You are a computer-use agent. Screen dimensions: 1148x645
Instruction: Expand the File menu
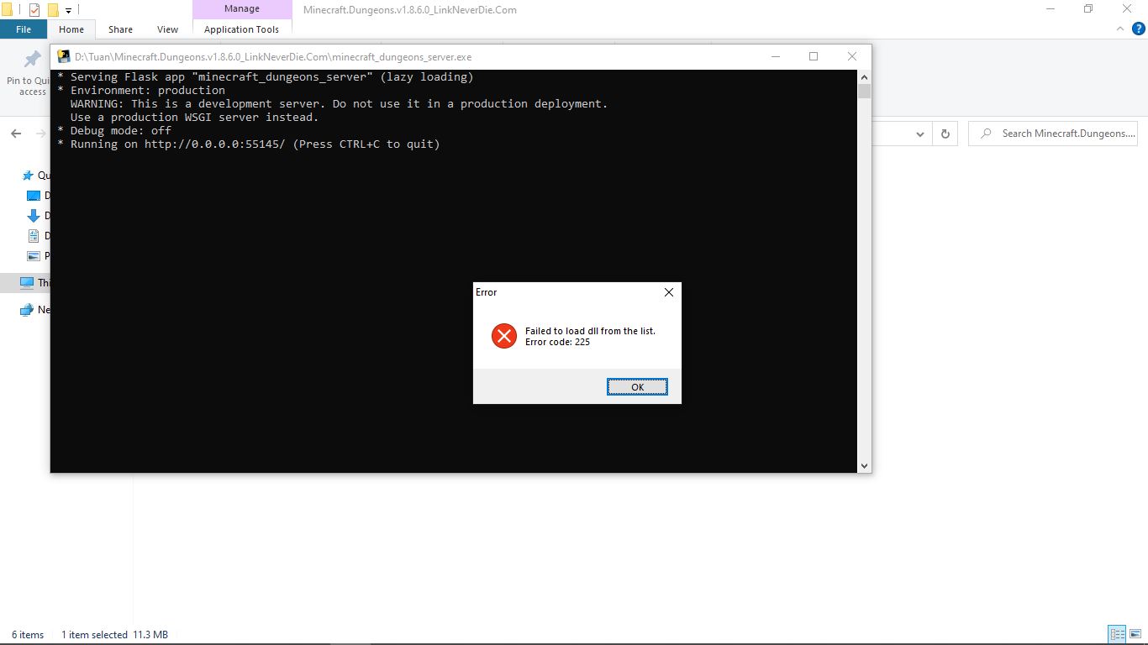(x=24, y=29)
